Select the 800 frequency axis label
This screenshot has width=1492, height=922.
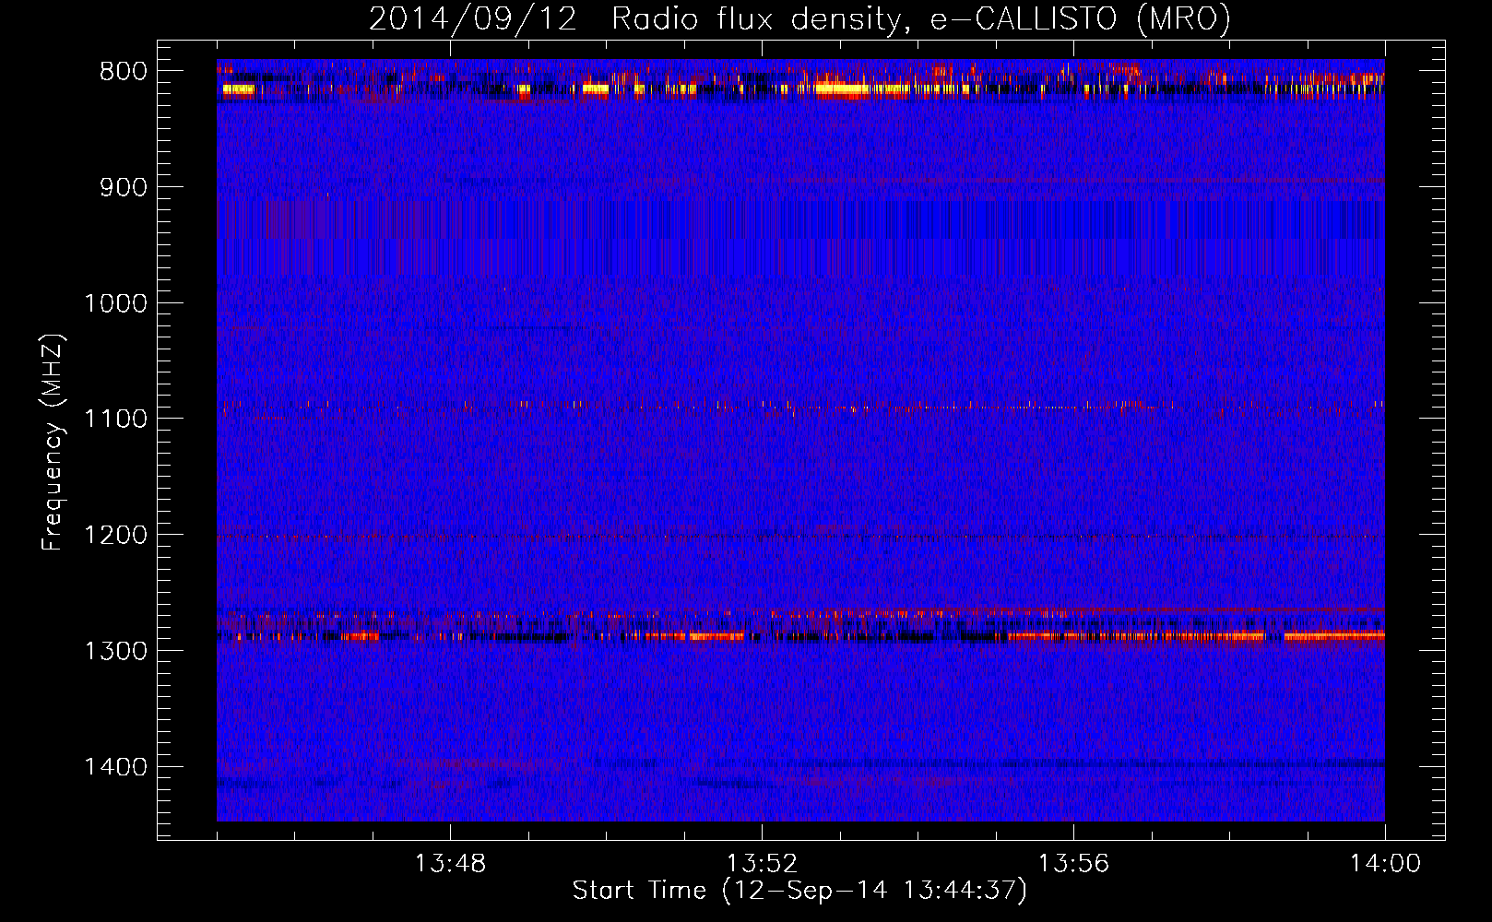(123, 72)
